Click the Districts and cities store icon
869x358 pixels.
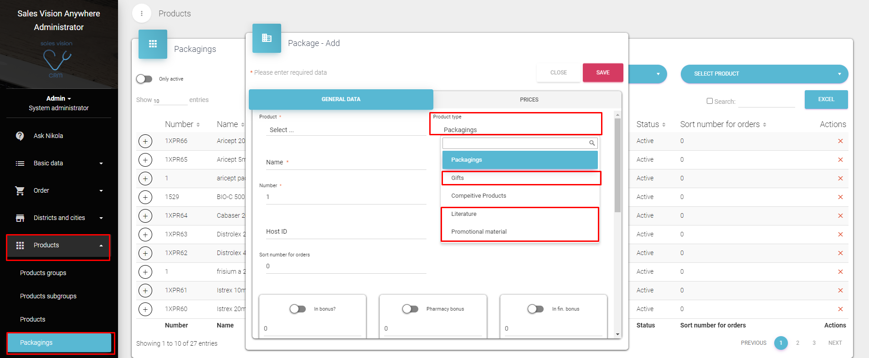pyautogui.click(x=20, y=218)
